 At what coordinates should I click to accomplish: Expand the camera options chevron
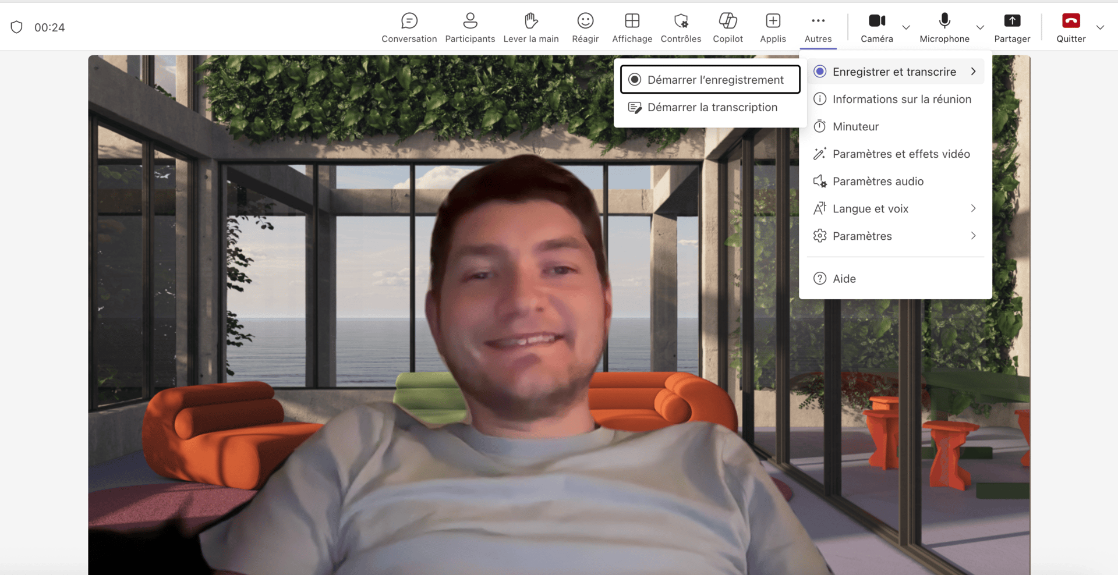906,27
